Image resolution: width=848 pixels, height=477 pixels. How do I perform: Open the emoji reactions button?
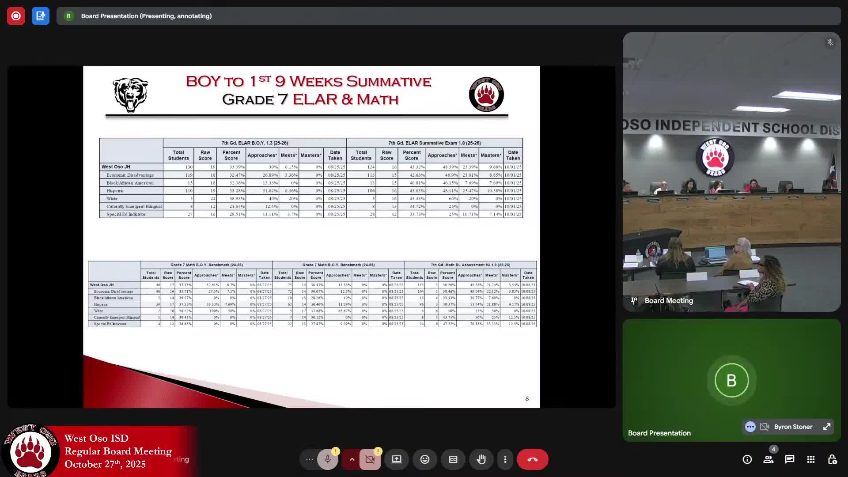pos(425,459)
